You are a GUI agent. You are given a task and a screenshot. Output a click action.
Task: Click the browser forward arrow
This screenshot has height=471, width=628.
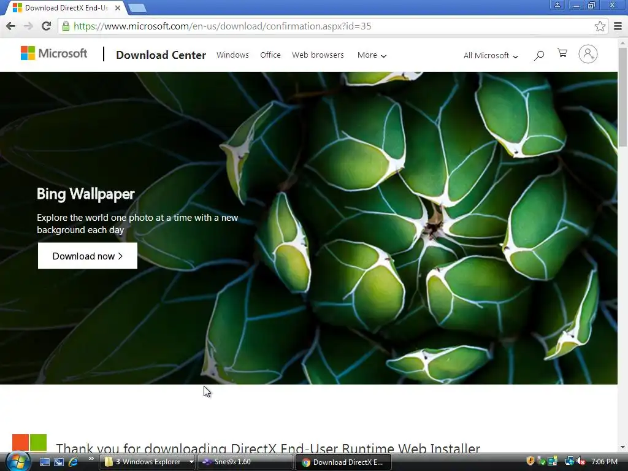pyautogui.click(x=28, y=26)
